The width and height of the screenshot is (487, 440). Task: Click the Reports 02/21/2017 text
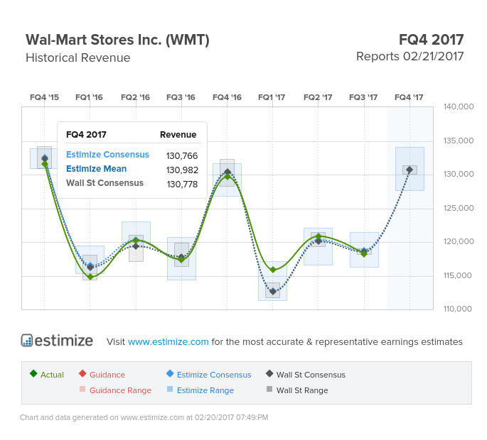[410, 57]
